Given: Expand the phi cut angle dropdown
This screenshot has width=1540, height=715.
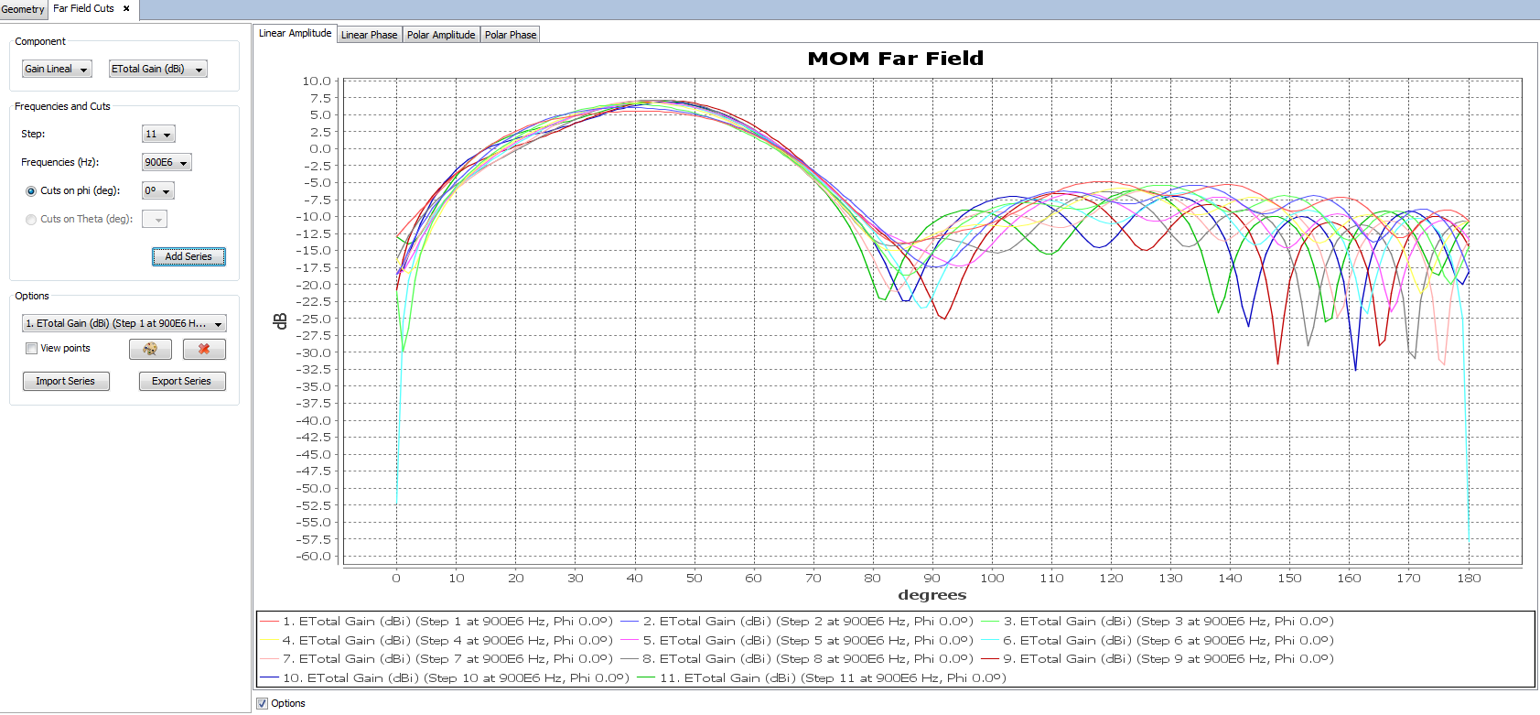Looking at the screenshot, I should pyautogui.click(x=157, y=190).
